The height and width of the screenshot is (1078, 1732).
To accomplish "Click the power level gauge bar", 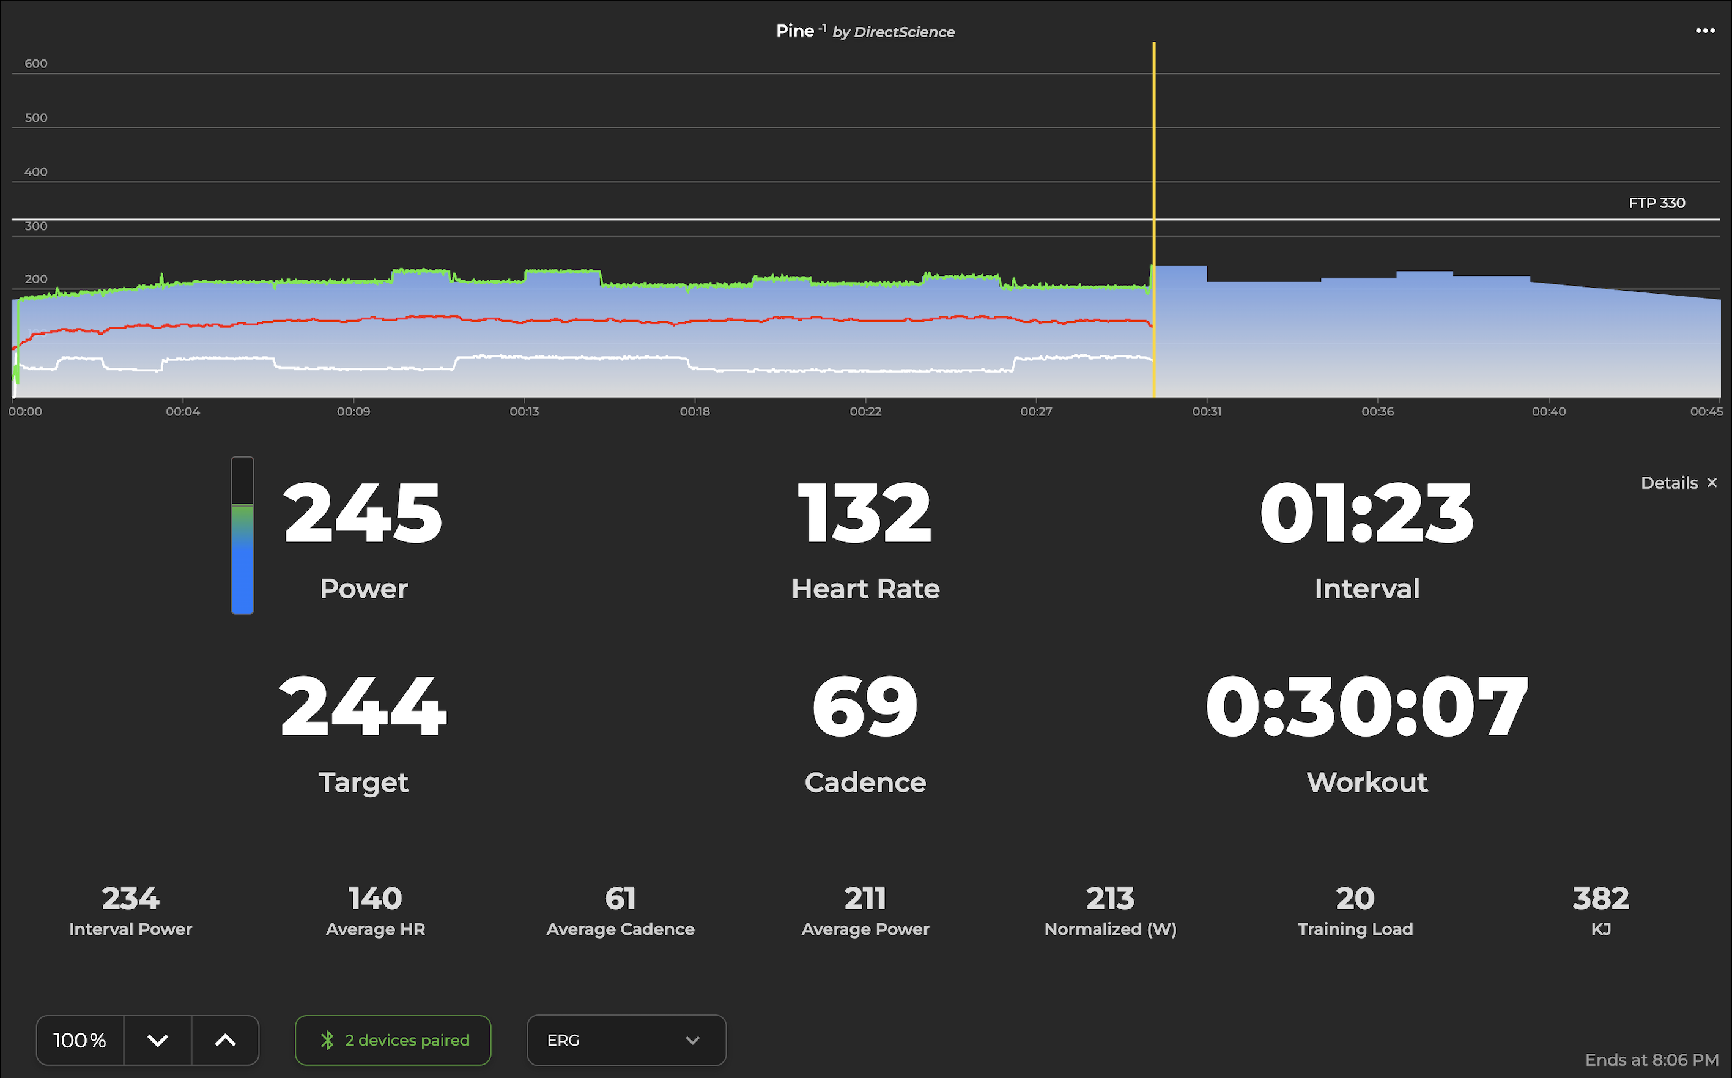I will click(x=242, y=535).
